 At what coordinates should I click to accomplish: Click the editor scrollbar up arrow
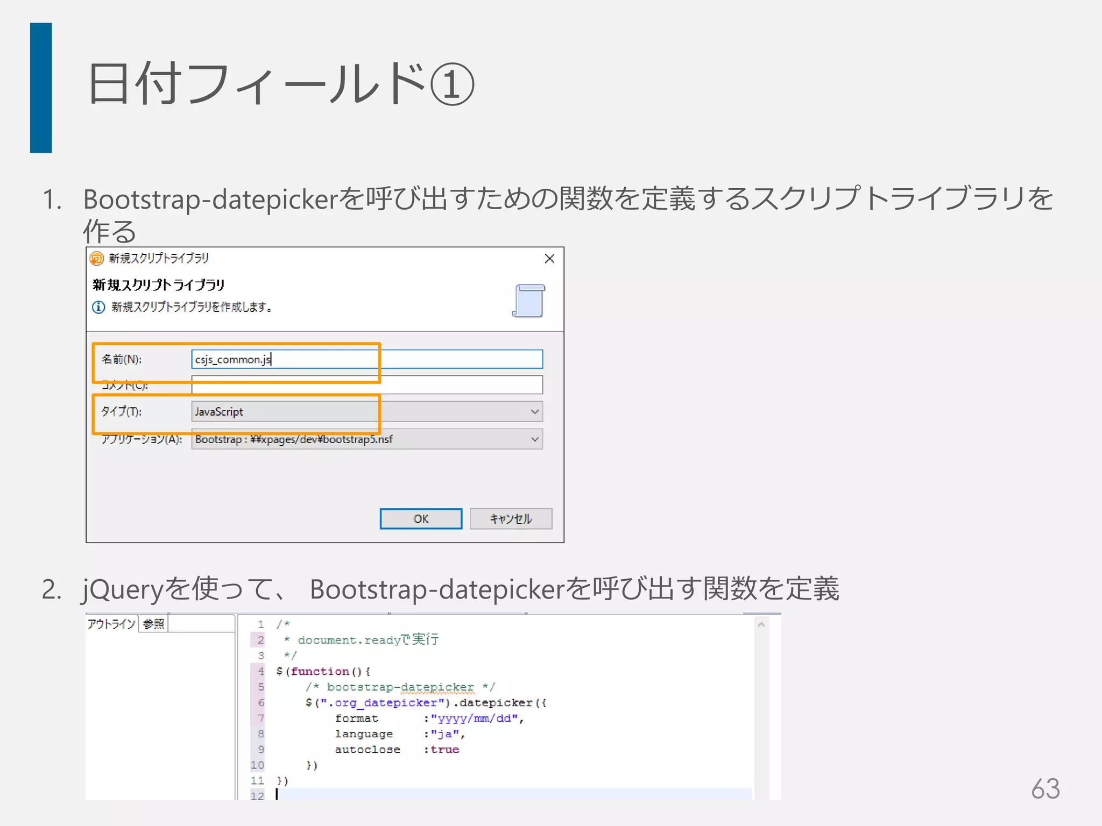[x=761, y=625]
